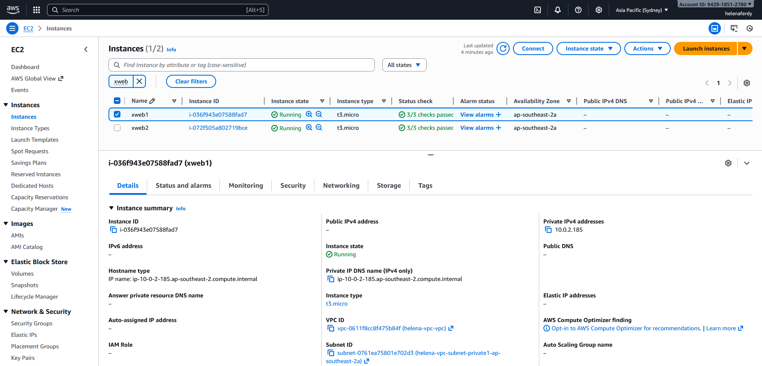This screenshot has width=762, height=366.
Task: Open table preferences gear icon
Action: (x=746, y=83)
